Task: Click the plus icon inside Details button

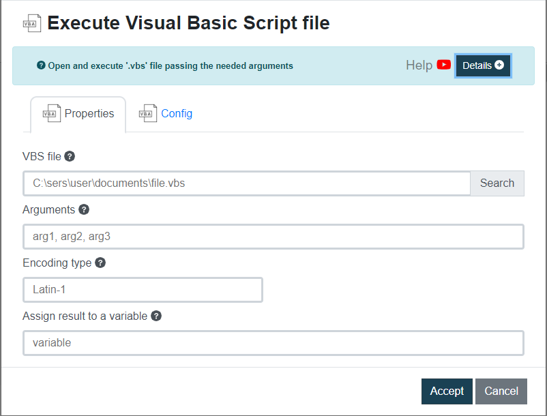Action: 499,65
